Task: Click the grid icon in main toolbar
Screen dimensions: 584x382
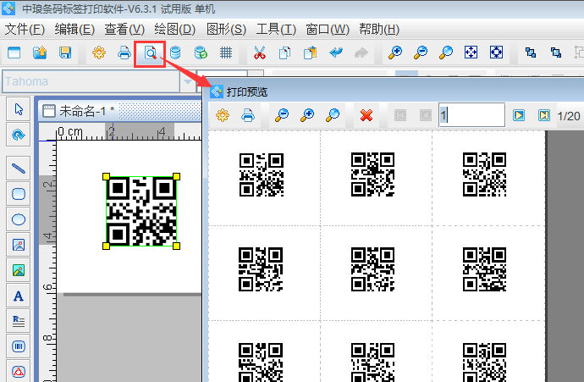Action: point(226,53)
